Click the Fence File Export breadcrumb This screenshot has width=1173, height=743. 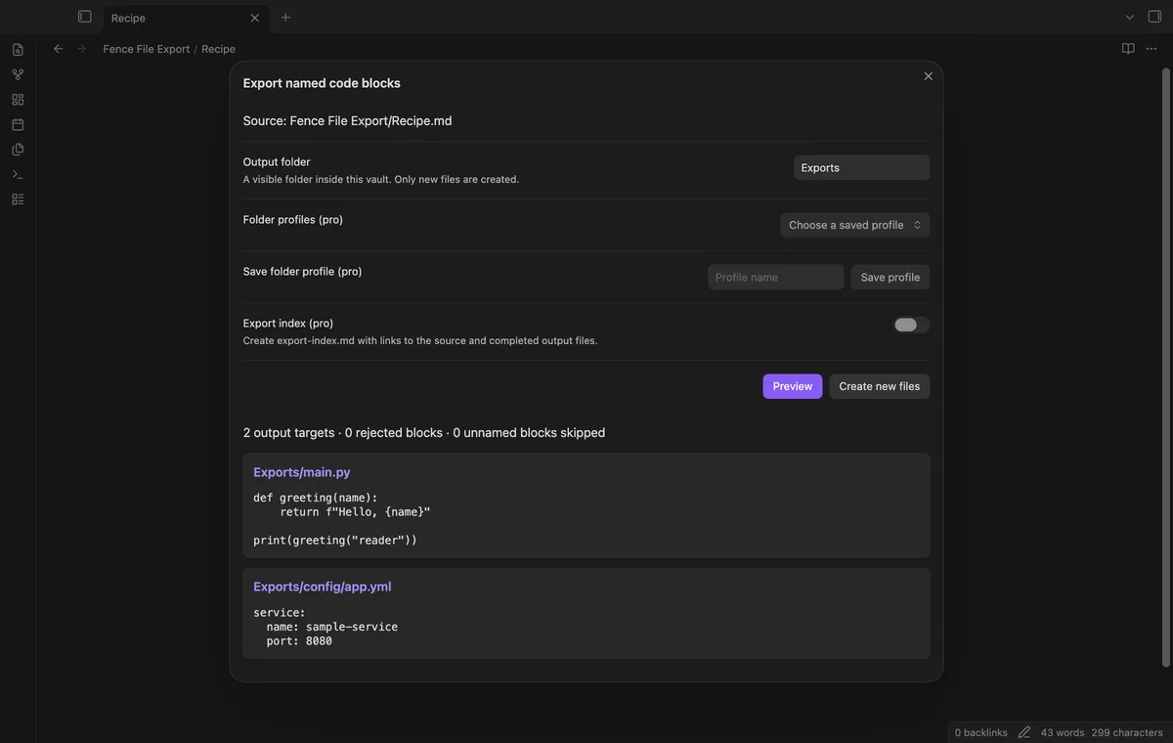click(x=147, y=49)
